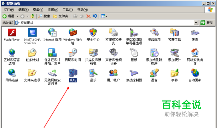217x128 pixels.
Task: Open Internet 选项 icon
Action: (x=52, y=32)
